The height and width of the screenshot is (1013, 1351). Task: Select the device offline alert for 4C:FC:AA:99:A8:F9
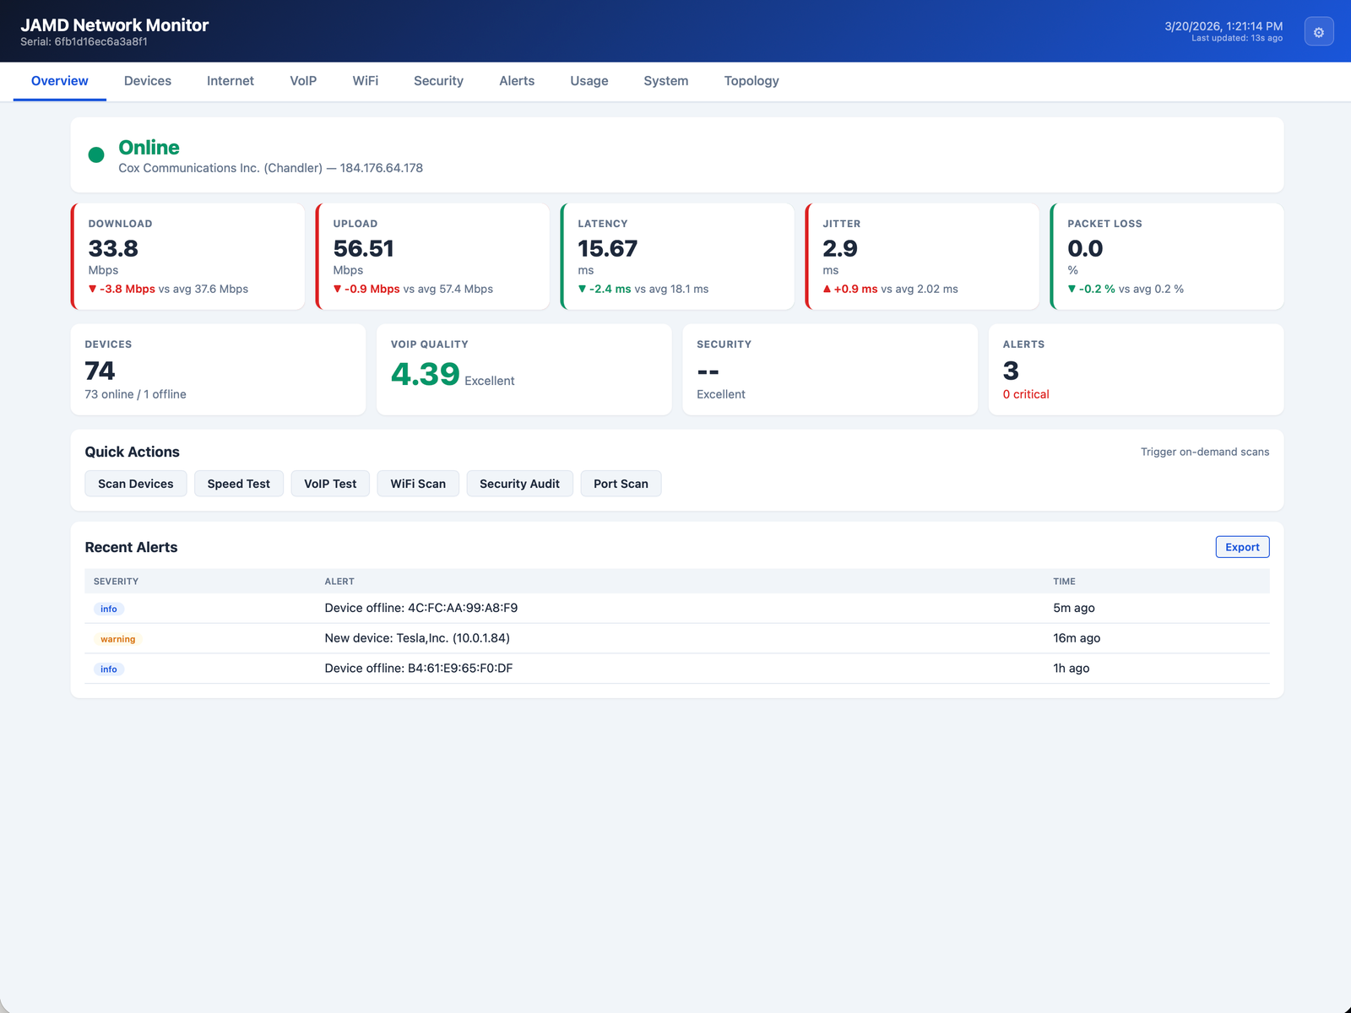pyautogui.click(x=420, y=607)
